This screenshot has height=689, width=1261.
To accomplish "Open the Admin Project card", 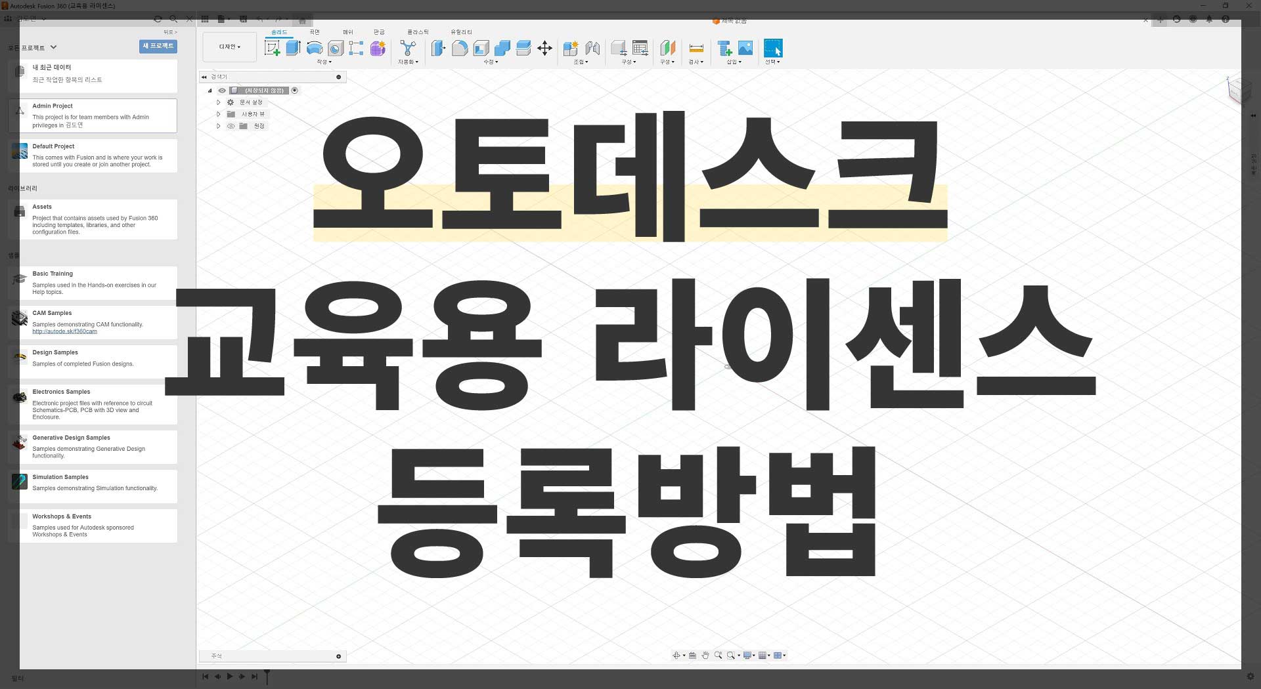I will point(93,115).
